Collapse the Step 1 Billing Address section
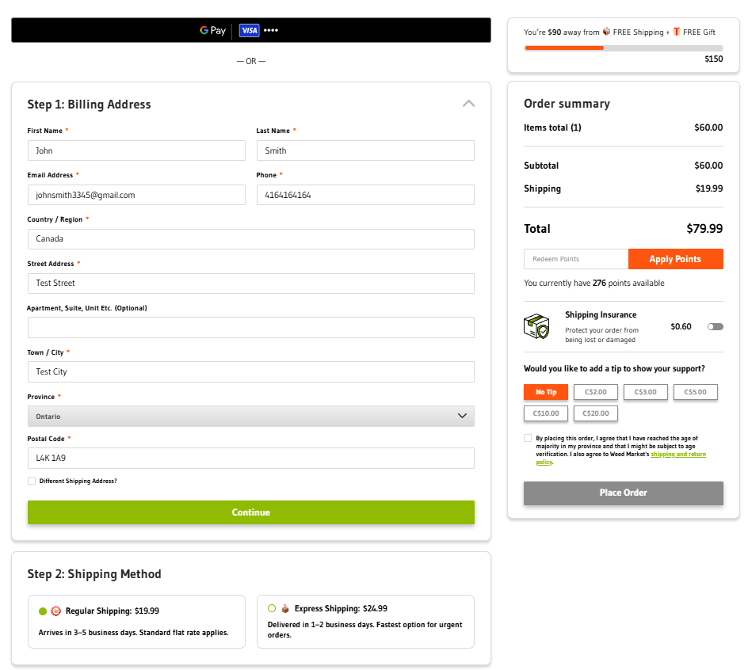This screenshot has width=748, height=670. [x=468, y=104]
